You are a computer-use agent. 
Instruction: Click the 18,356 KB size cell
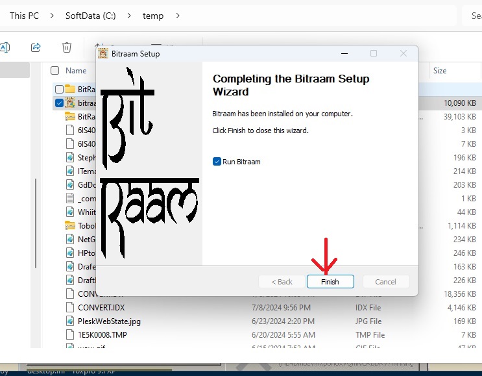(460, 294)
